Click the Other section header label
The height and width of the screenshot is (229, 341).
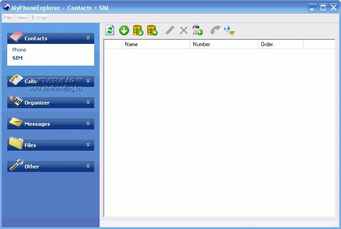(32, 167)
